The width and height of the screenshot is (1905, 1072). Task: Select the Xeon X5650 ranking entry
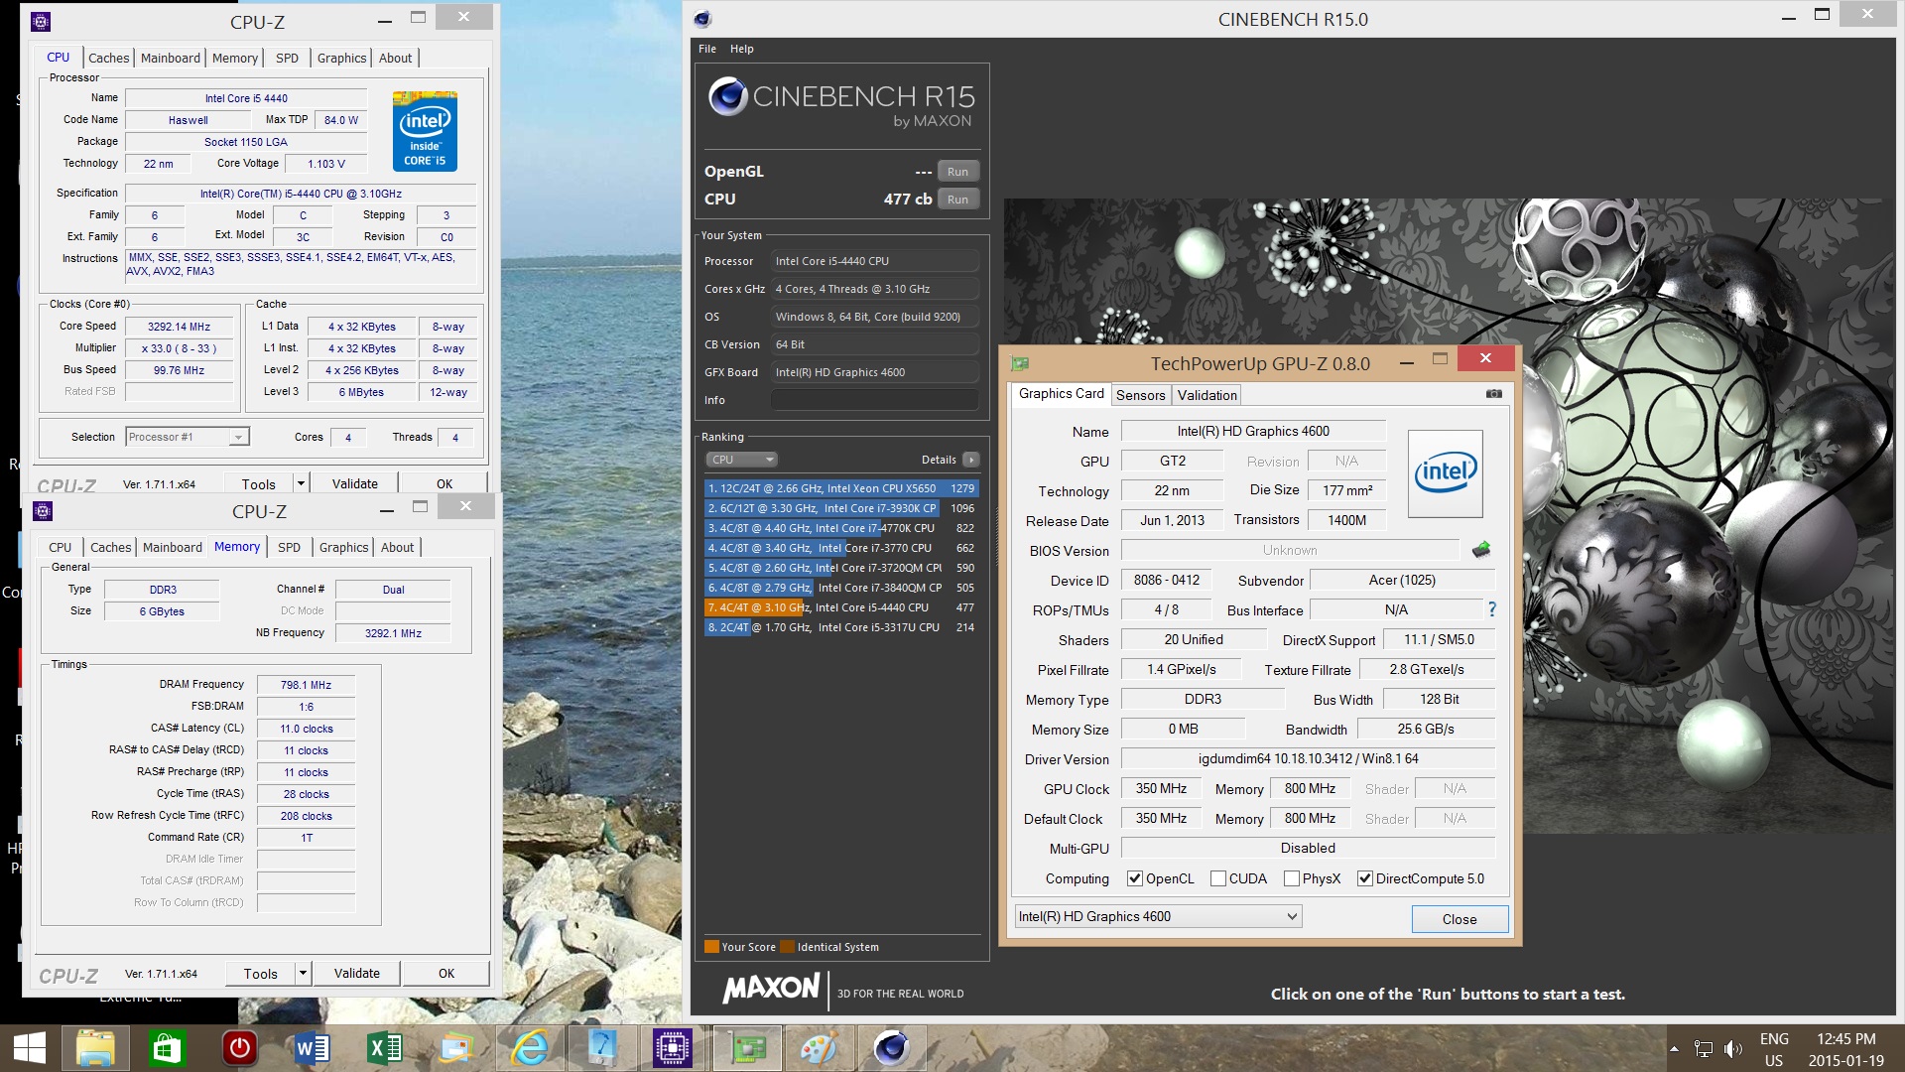(841, 488)
